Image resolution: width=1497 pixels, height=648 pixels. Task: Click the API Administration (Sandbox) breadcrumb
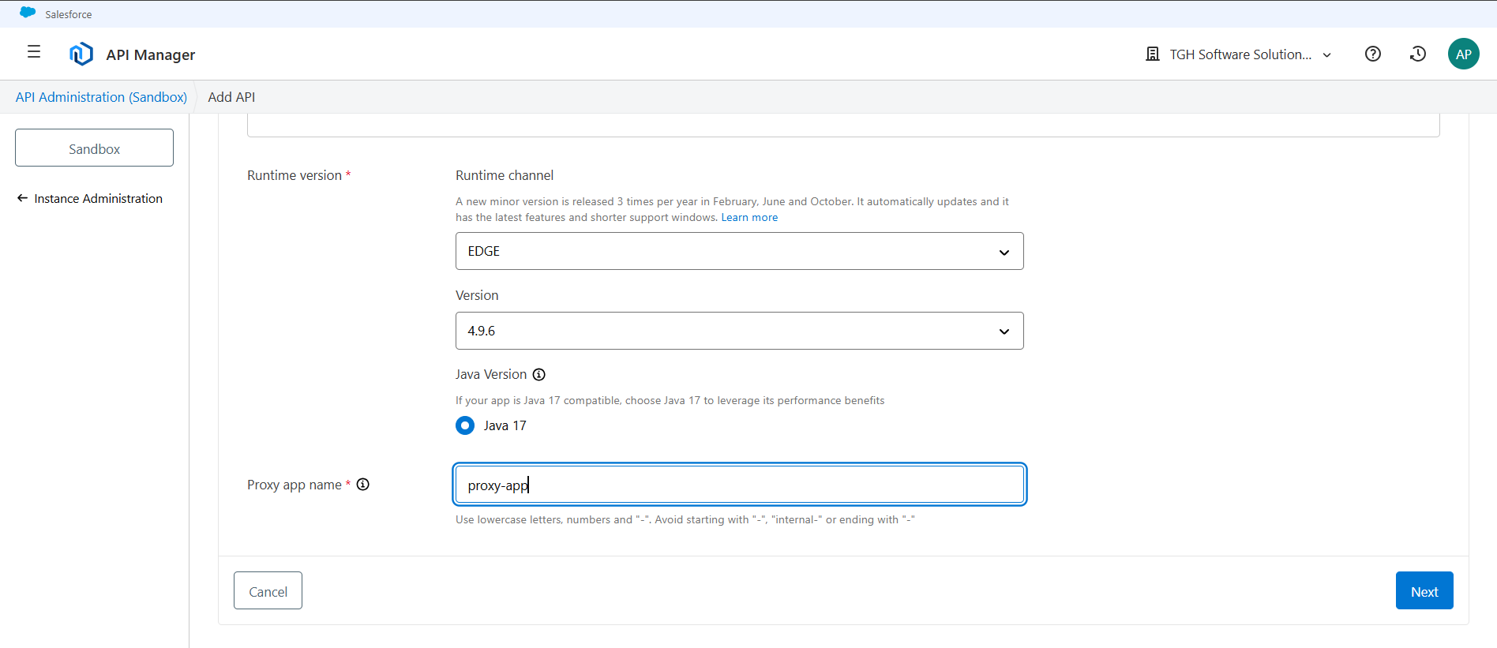tap(101, 97)
